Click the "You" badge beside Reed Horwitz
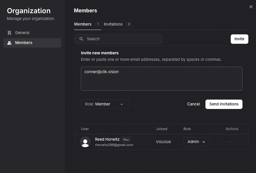Screen dimensions: 256x173 click(126, 140)
